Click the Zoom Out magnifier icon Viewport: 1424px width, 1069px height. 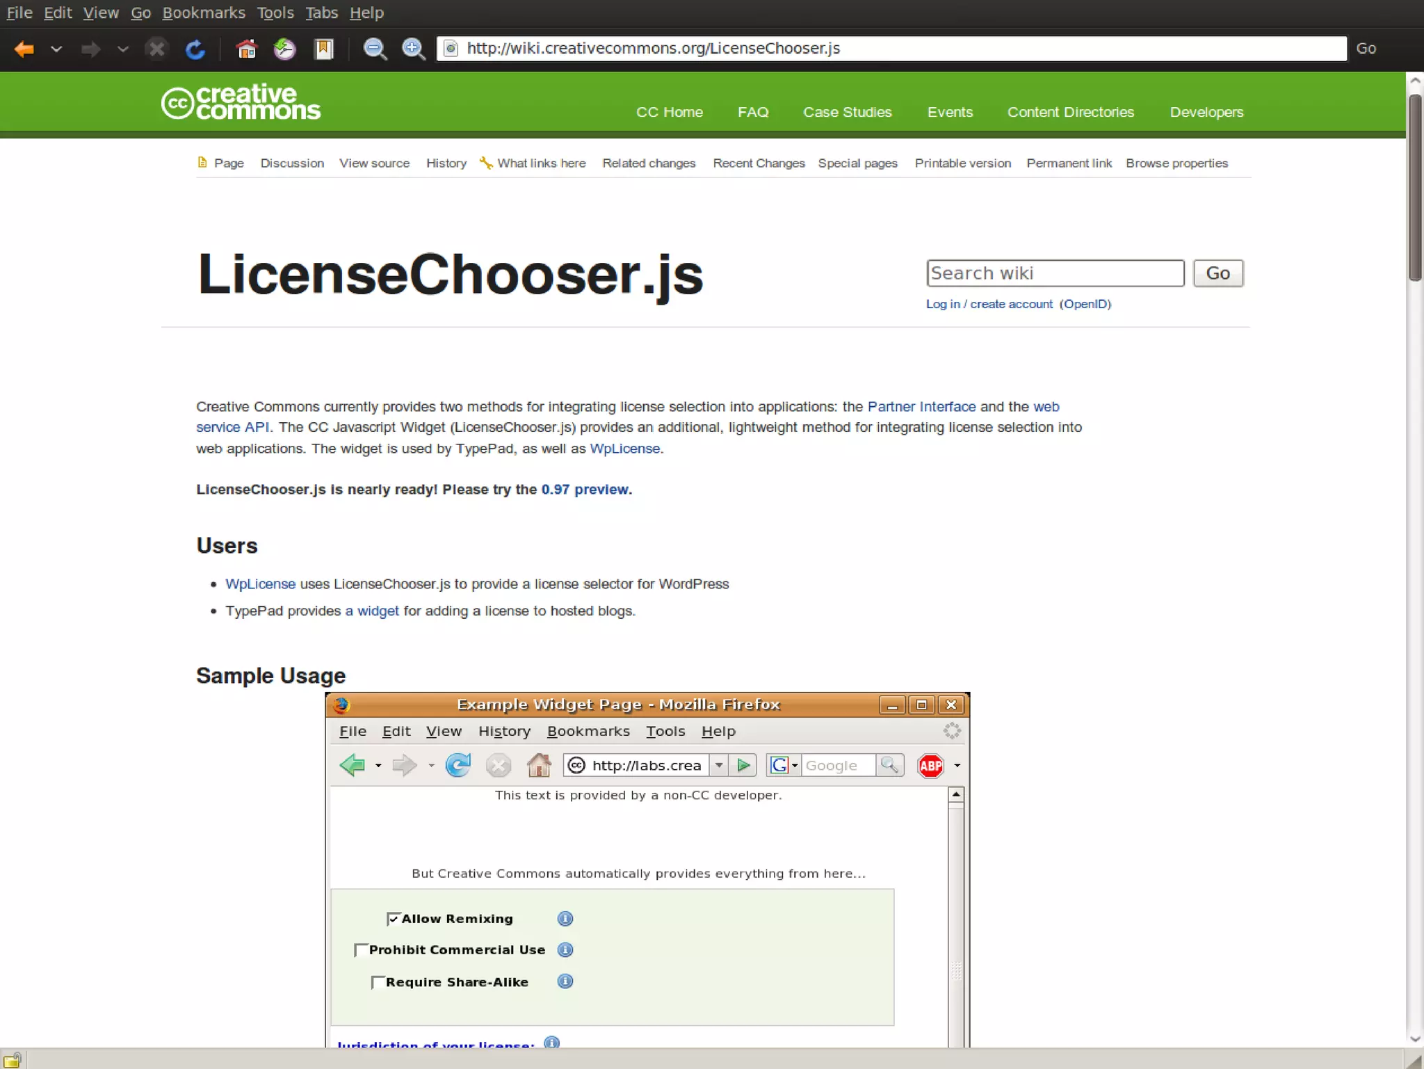point(375,49)
